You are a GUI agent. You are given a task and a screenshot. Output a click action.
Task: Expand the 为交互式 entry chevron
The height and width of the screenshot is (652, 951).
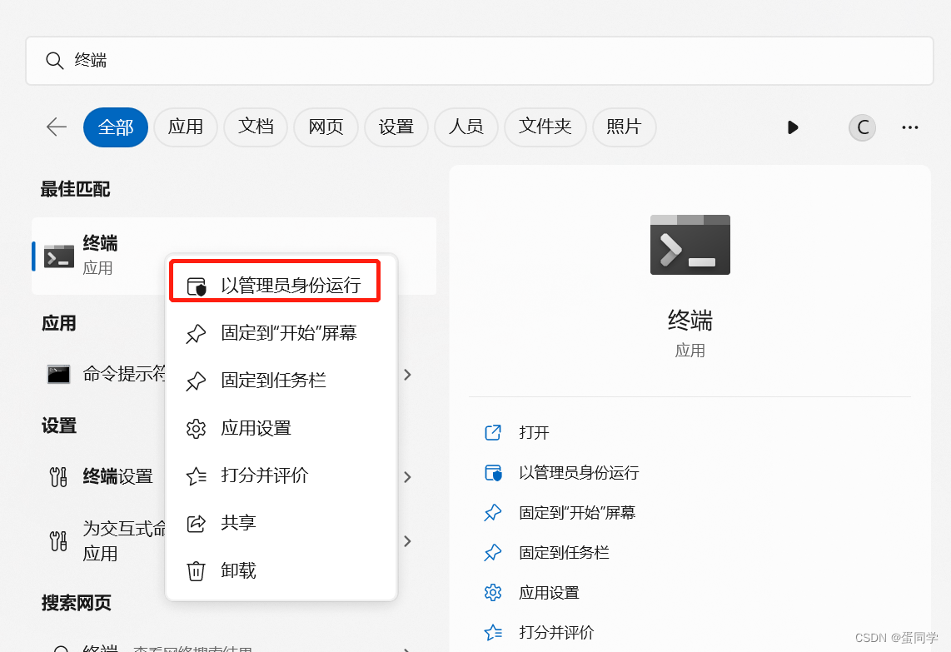click(x=407, y=540)
